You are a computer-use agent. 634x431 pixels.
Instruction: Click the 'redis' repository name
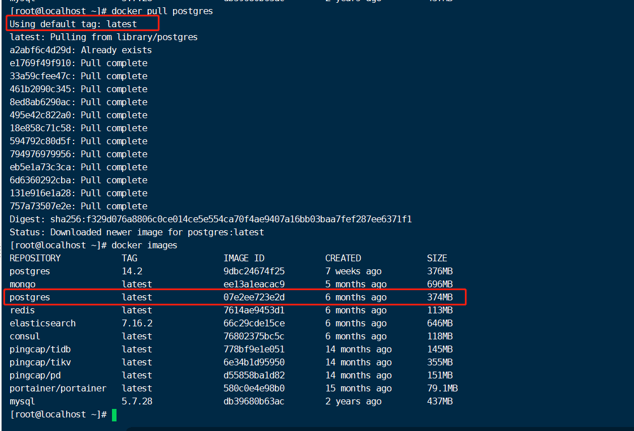pos(22,311)
